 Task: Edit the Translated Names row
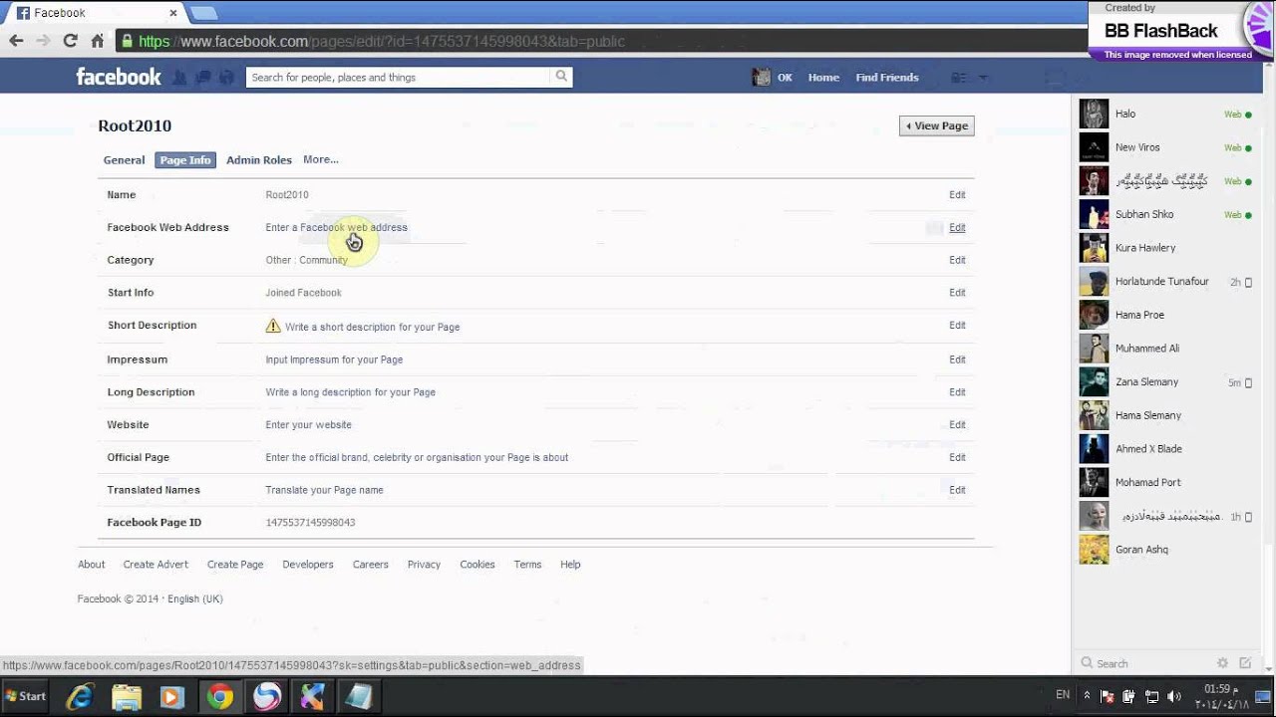(957, 490)
